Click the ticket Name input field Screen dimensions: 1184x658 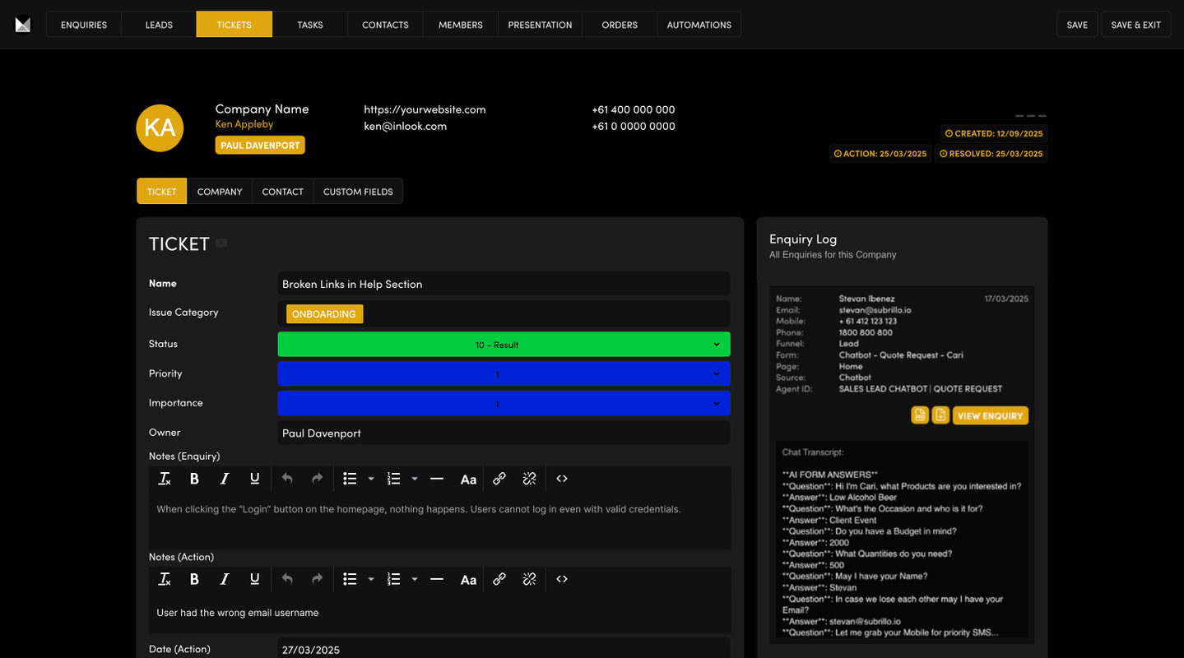click(504, 284)
